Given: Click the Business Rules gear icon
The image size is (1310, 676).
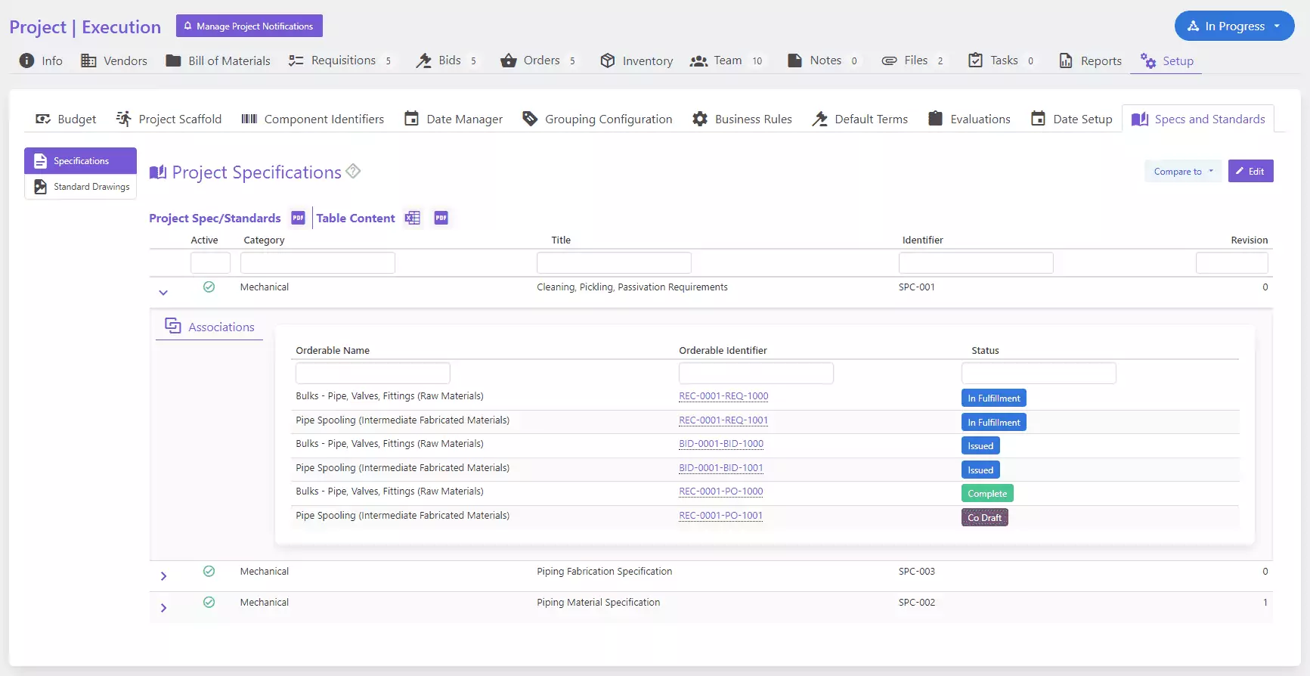Looking at the screenshot, I should [x=700, y=119].
